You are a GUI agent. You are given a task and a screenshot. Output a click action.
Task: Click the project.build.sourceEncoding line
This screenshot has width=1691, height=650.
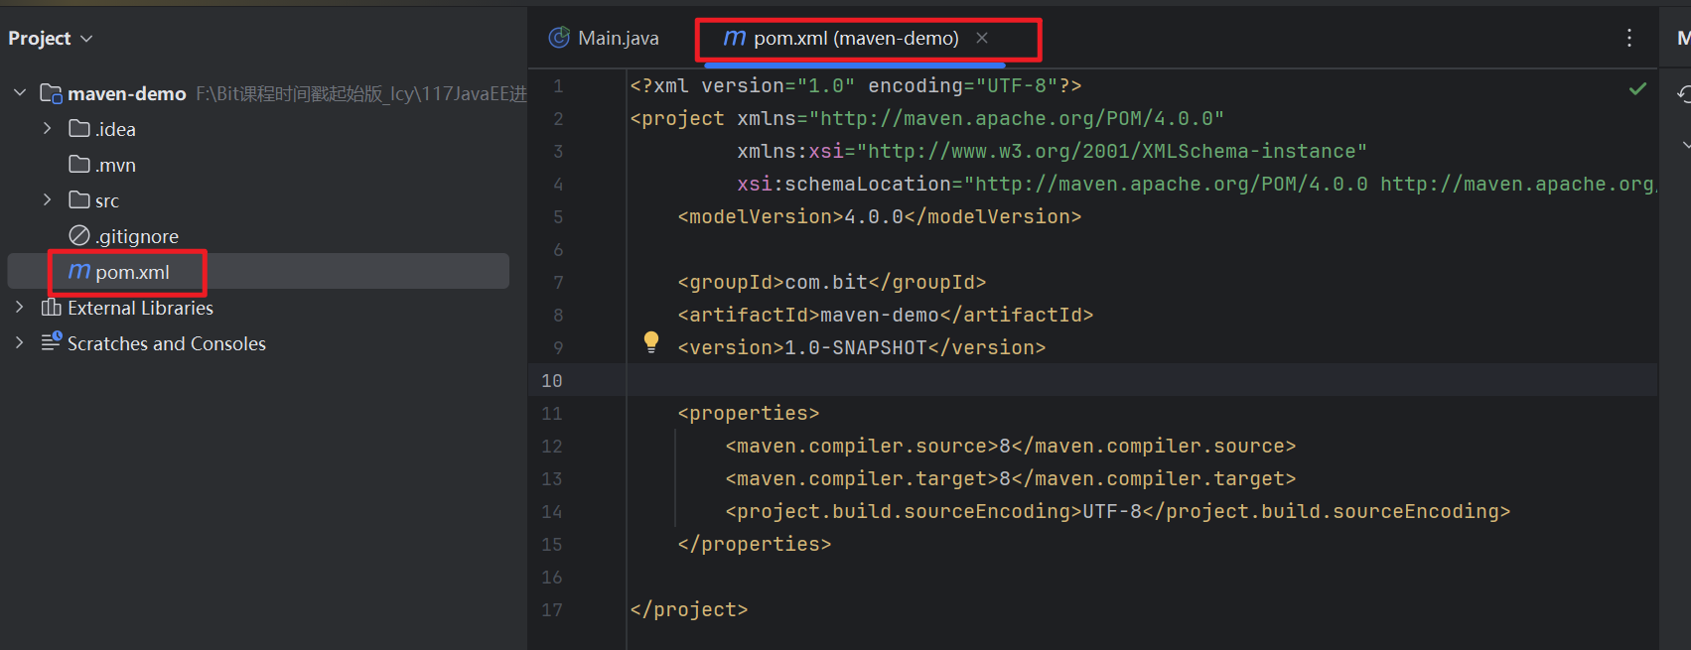click(1118, 511)
